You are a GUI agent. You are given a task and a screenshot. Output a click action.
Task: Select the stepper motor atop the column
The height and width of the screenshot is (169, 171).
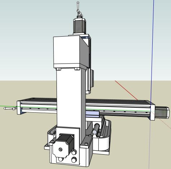click(x=80, y=26)
